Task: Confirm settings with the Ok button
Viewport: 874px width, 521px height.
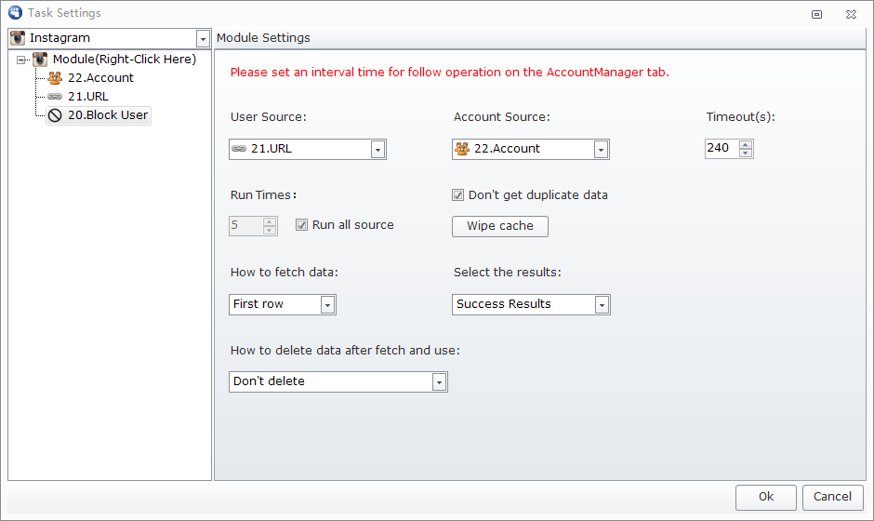Action: [x=766, y=497]
